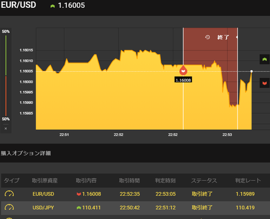Click the 1.16005 current rate
The image size is (270, 219).
click(x=71, y=6)
